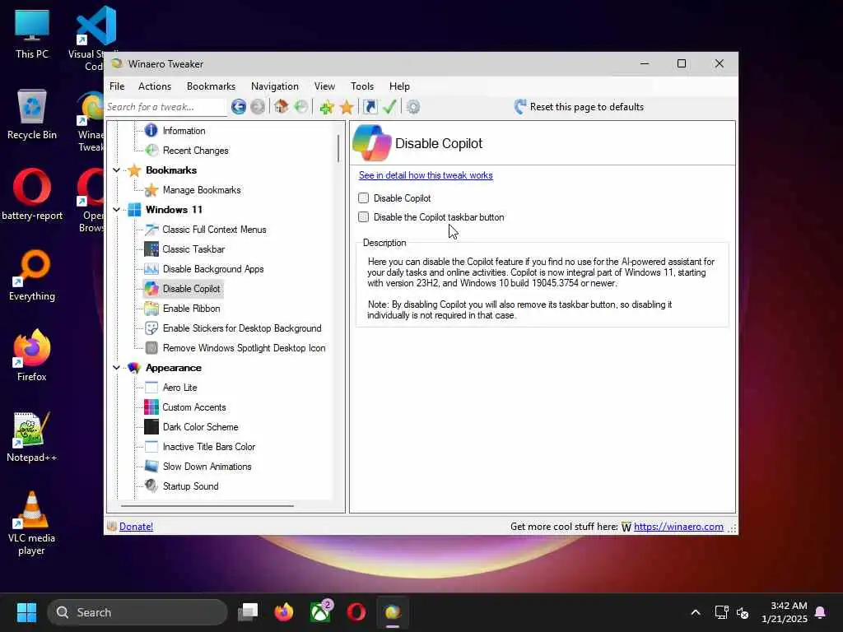Launch Firefox from the taskbar
Viewport: 843px width, 632px height.
click(x=284, y=612)
